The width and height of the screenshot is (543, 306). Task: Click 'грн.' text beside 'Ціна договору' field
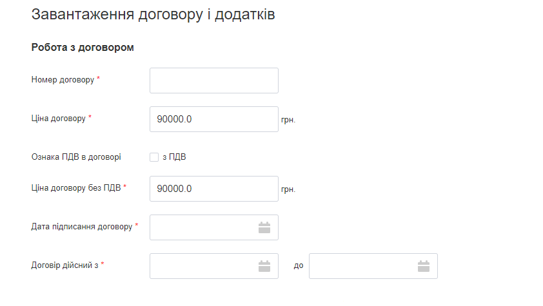tap(288, 120)
